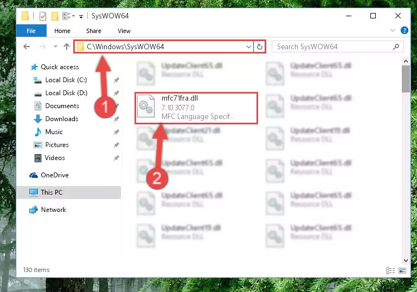The image size is (417, 292).
Task: Click the vertical scrollbar thumb
Action: (406, 79)
